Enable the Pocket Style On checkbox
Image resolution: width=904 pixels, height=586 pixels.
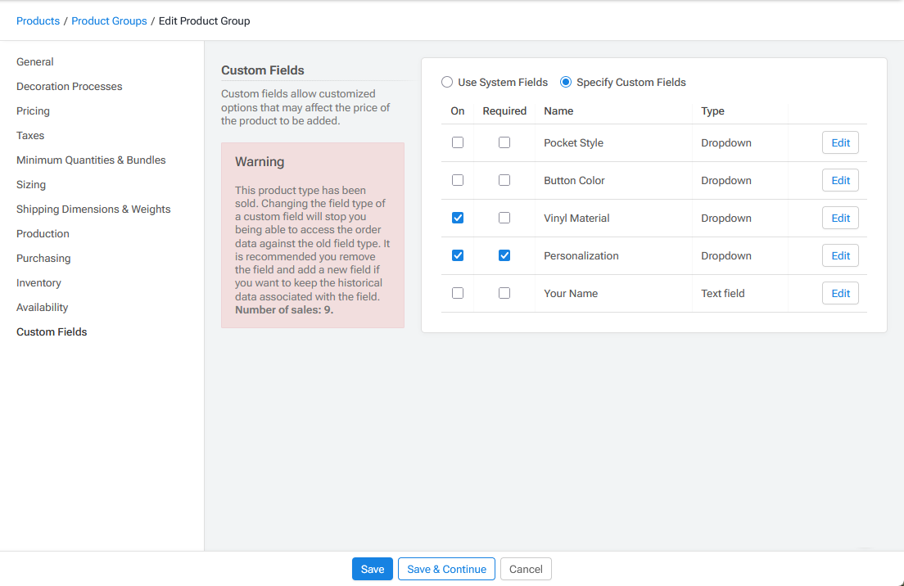click(457, 142)
